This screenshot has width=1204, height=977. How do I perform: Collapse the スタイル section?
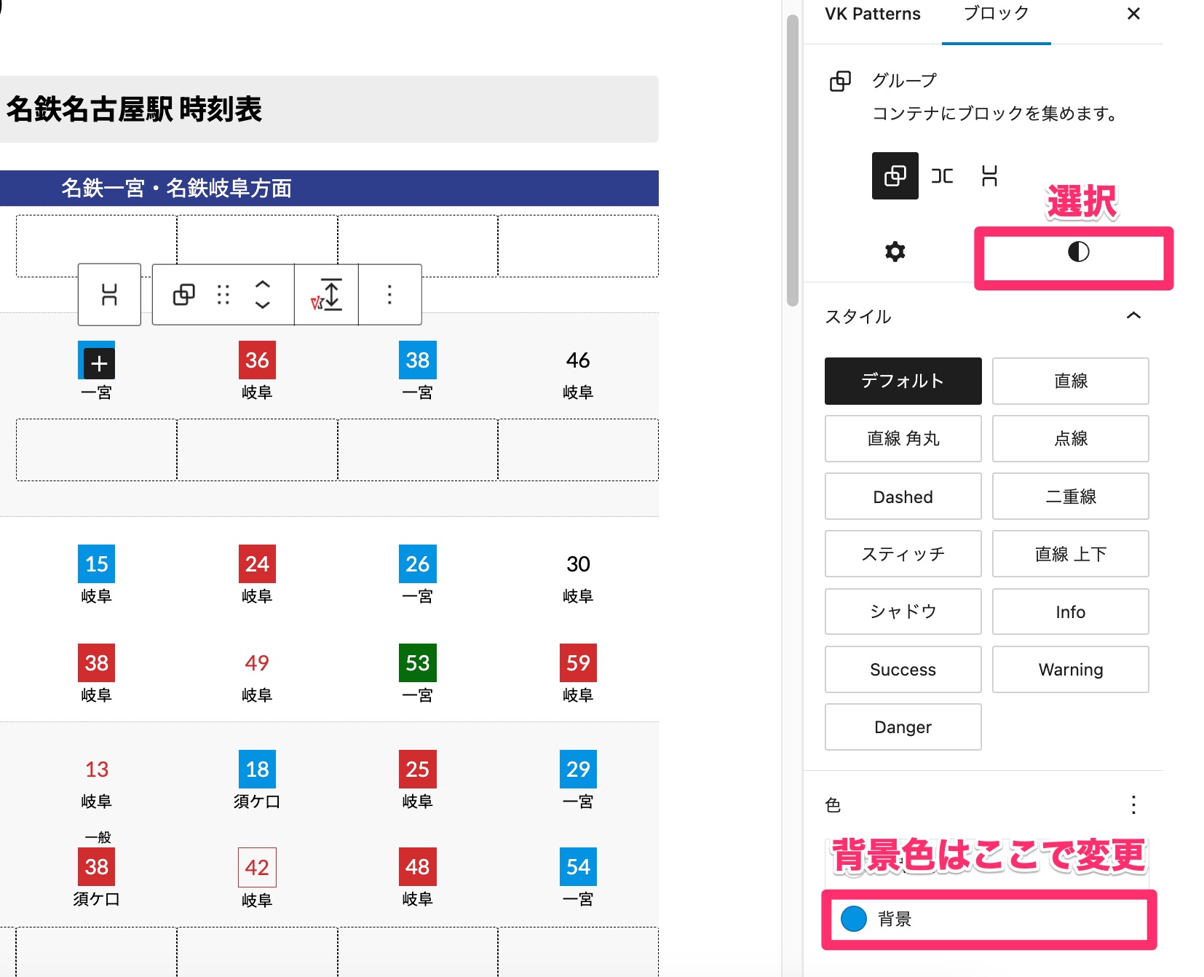click(x=1133, y=316)
